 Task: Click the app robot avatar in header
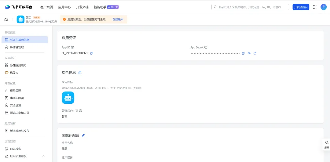(x=21, y=20)
